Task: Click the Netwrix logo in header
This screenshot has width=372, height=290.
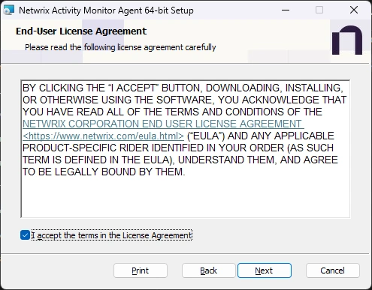Action: click(347, 40)
